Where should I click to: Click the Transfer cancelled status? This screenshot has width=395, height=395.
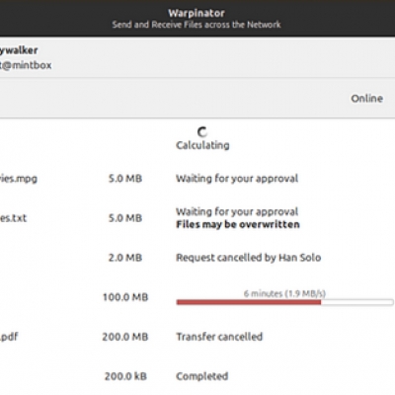[219, 337]
